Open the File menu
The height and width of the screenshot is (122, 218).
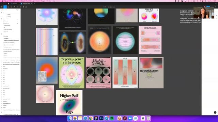point(11,1)
